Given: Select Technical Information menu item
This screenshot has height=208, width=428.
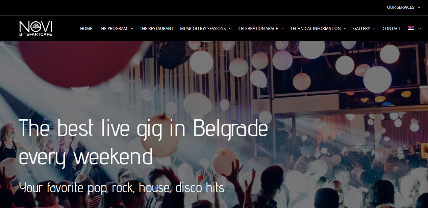Looking at the screenshot, I should [x=316, y=29].
